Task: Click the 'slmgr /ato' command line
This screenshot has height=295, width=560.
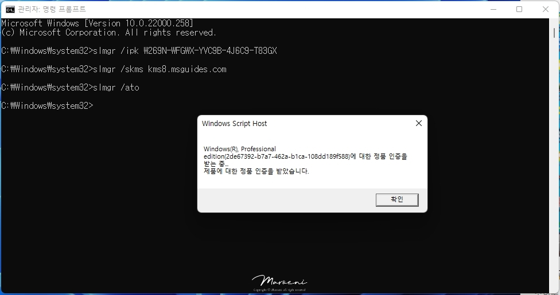Action: [71, 88]
